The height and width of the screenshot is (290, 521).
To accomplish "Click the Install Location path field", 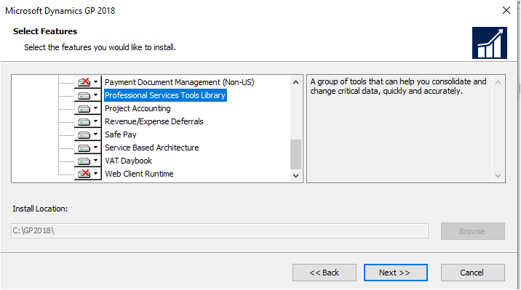I will pyautogui.click(x=220, y=230).
